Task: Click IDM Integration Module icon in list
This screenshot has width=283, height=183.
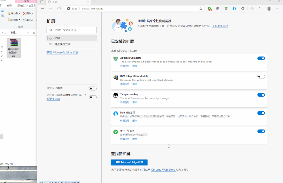Action: pos(116,77)
